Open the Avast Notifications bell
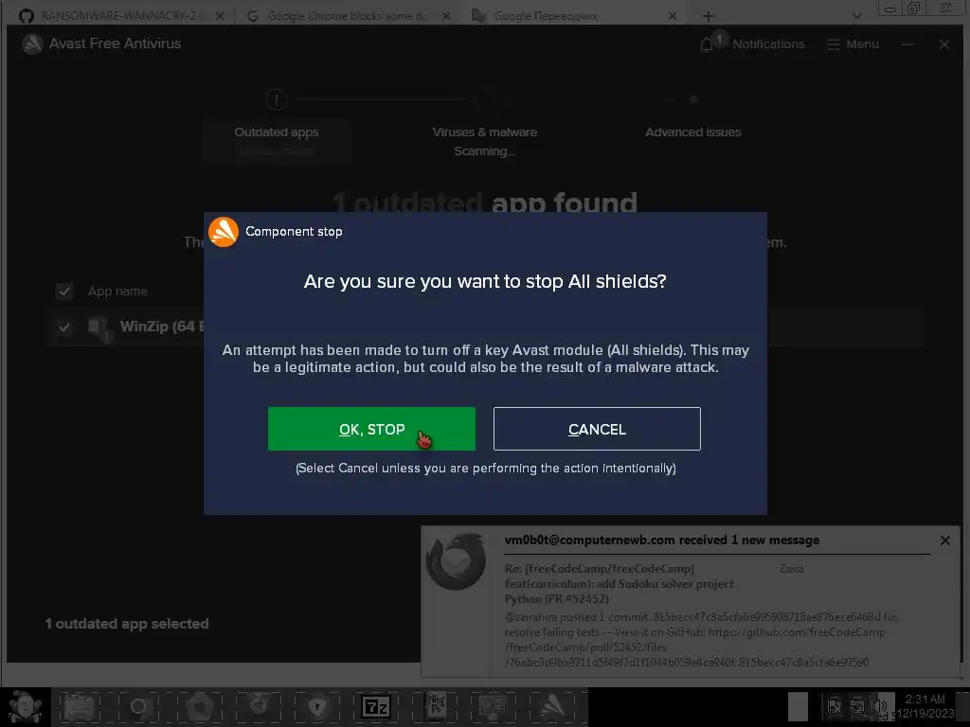The width and height of the screenshot is (970, 727). coord(707,44)
